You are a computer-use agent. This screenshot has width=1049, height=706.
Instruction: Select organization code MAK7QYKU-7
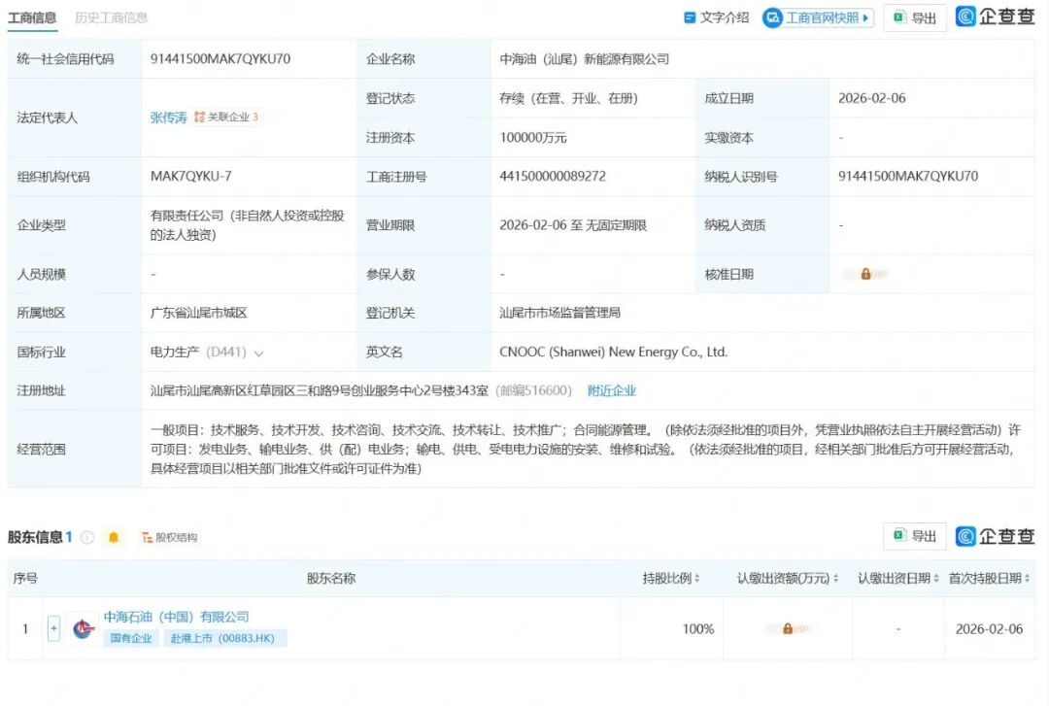(190, 177)
